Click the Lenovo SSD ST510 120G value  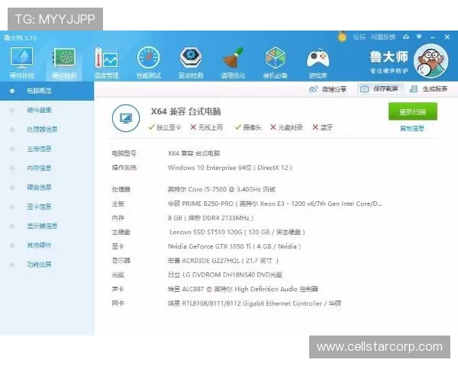[237, 233]
